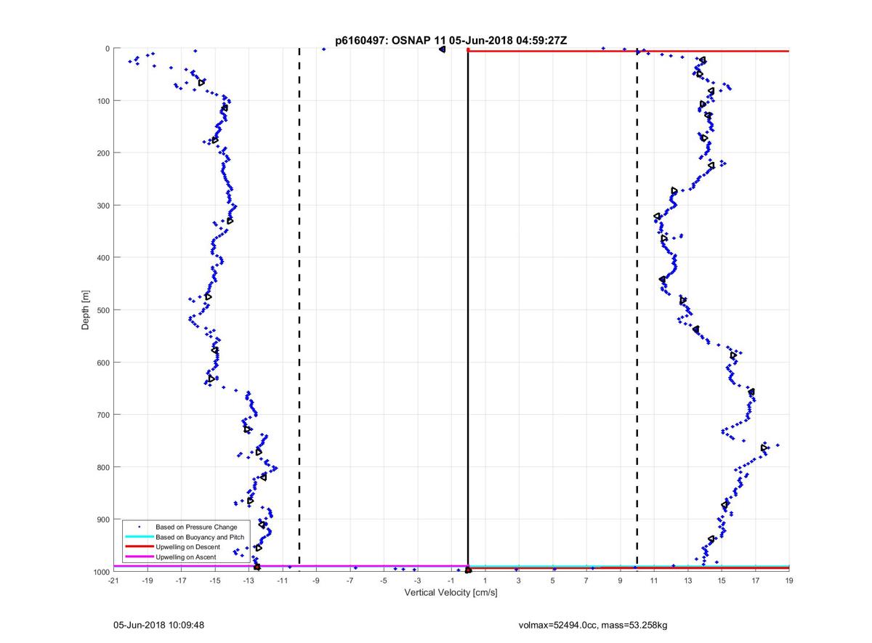Click the timestamp '05-Jun-2018 10:09:48'
The height and width of the screenshot is (643, 872).
(158, 625)
